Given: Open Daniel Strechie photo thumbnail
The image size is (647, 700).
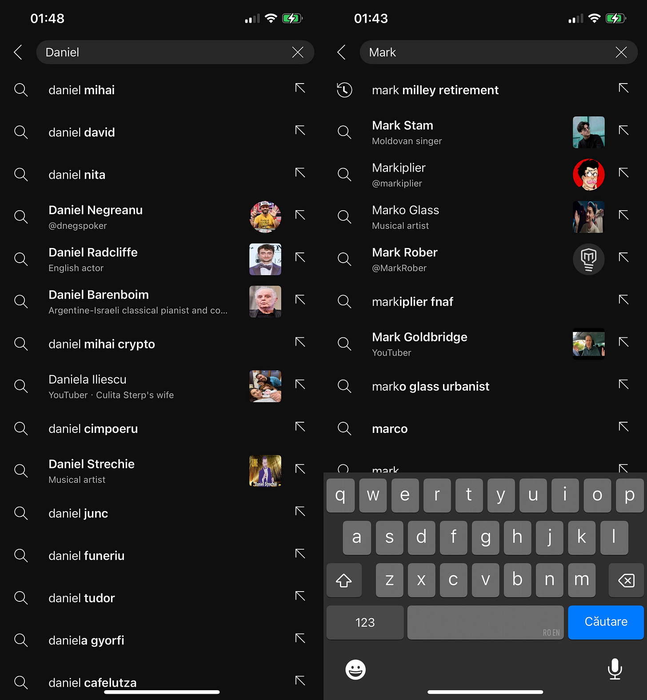Looking at the screenshot, I should (x=265, y=471).
